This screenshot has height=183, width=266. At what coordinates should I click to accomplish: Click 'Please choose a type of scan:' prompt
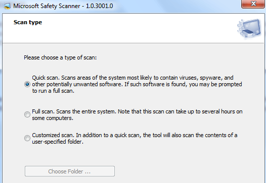(60, 57)
